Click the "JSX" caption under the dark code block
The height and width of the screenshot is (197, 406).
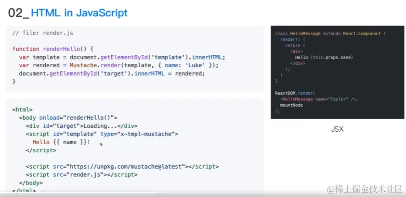338,129
